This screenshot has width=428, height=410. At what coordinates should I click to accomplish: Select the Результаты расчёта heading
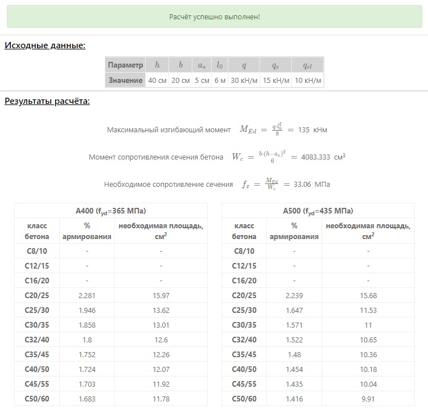(x=47, y=101)
